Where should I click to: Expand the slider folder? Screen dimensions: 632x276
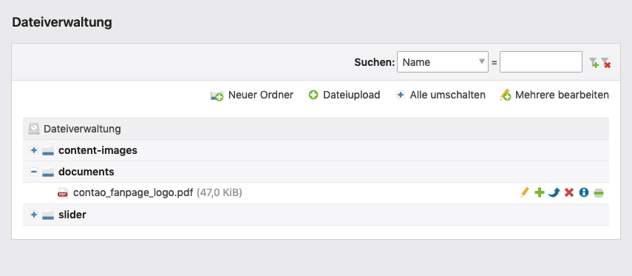34,215
